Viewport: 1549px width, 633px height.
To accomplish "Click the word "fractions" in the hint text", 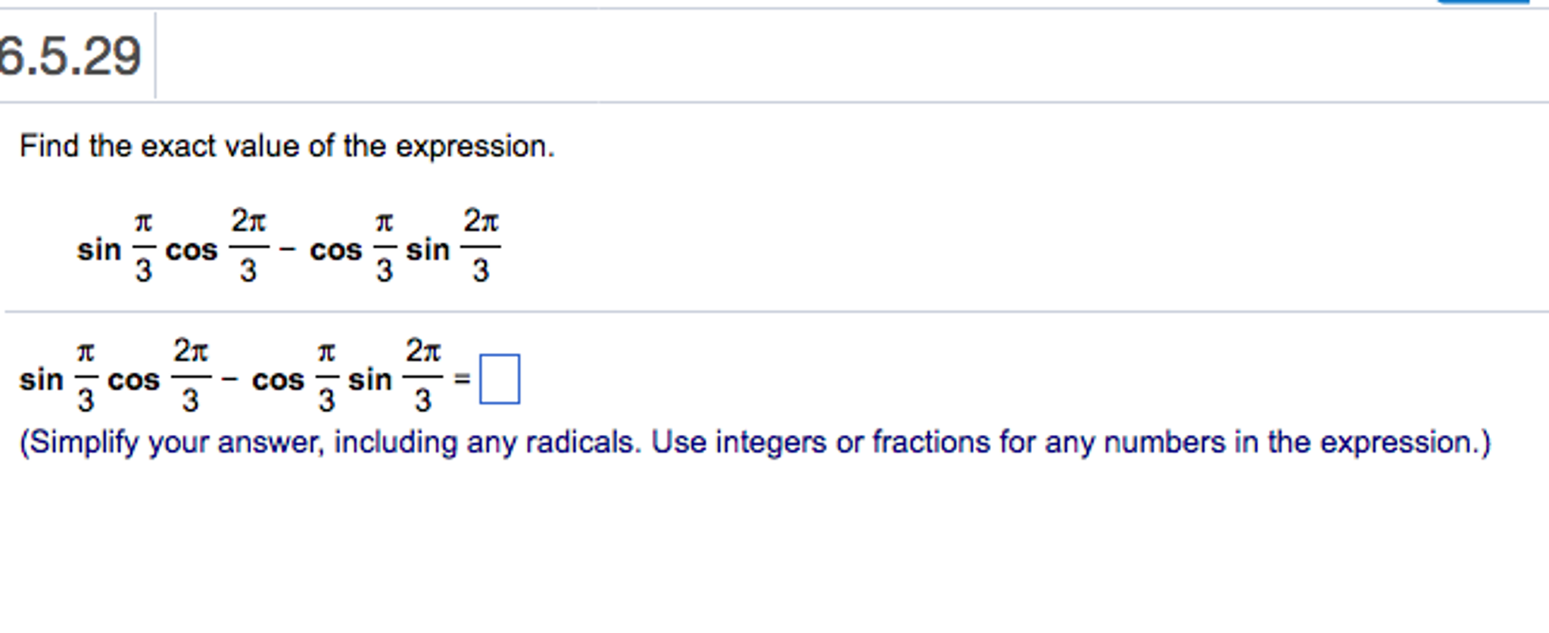I will click(x=930, y=442).
